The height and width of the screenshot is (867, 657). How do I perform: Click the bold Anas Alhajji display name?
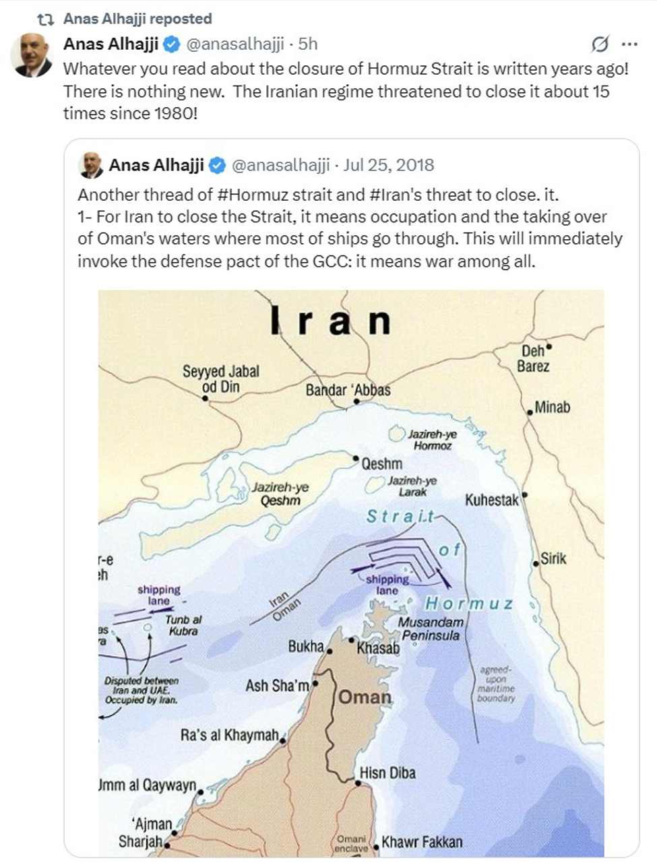(110, 44)
